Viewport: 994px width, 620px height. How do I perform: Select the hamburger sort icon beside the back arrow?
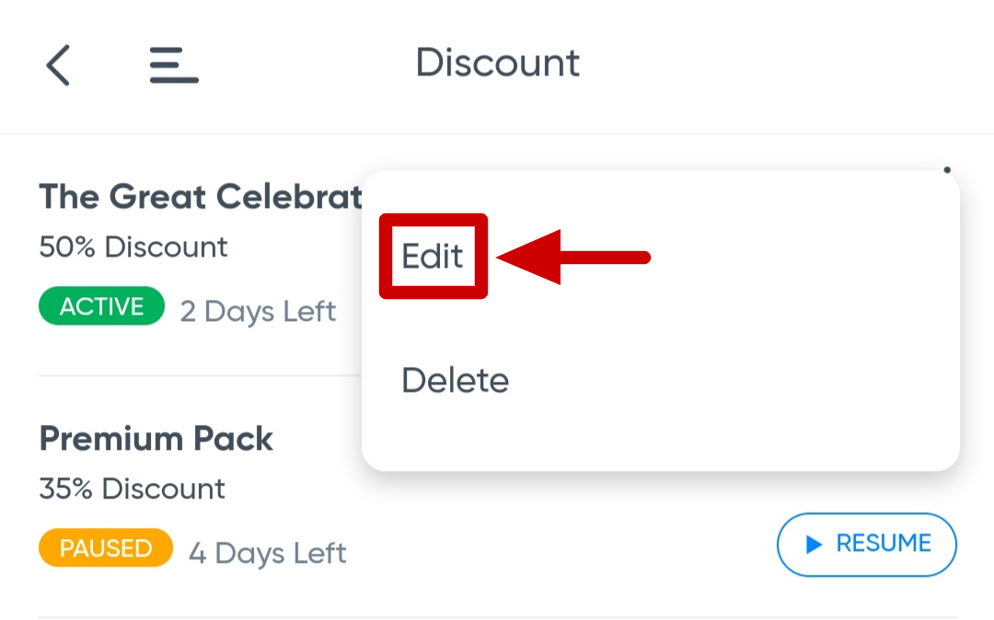click(x=173, y=65)
